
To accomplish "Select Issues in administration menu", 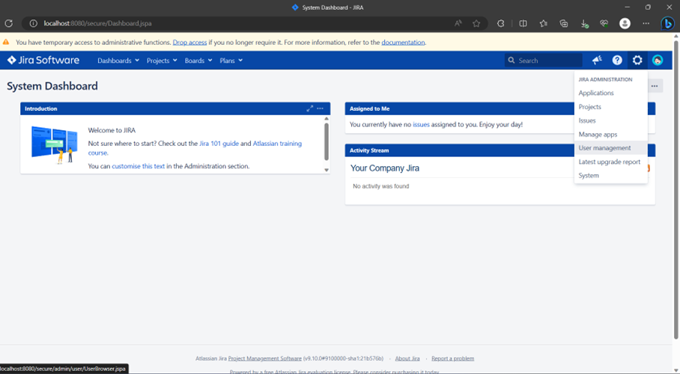I will point(610,120).
